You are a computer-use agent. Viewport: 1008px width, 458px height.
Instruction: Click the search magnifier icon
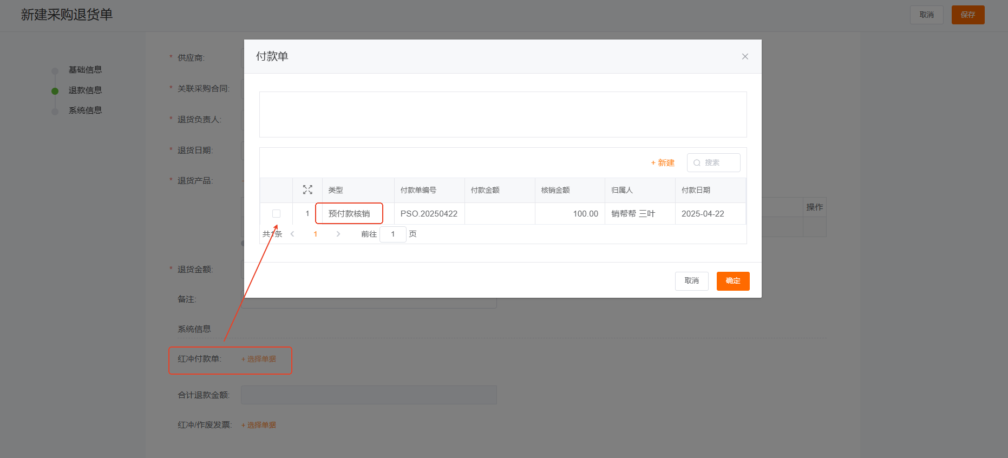[x=697, y=162]
